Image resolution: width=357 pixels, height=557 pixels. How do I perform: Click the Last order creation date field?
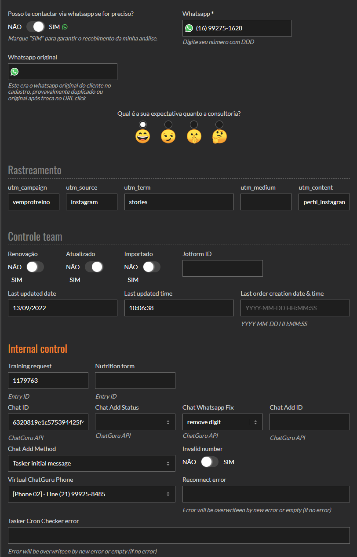point(295,308)
